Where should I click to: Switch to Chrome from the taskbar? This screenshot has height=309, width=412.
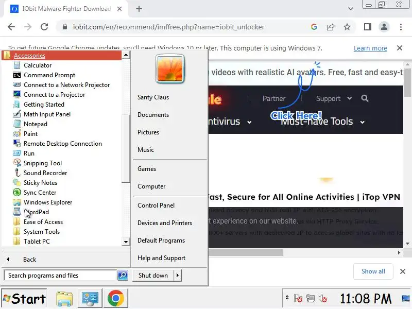tap(115, 299)
